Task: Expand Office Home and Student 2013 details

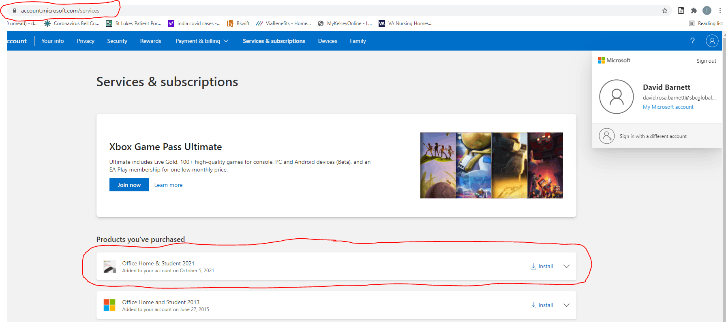Action: point(567,305)
